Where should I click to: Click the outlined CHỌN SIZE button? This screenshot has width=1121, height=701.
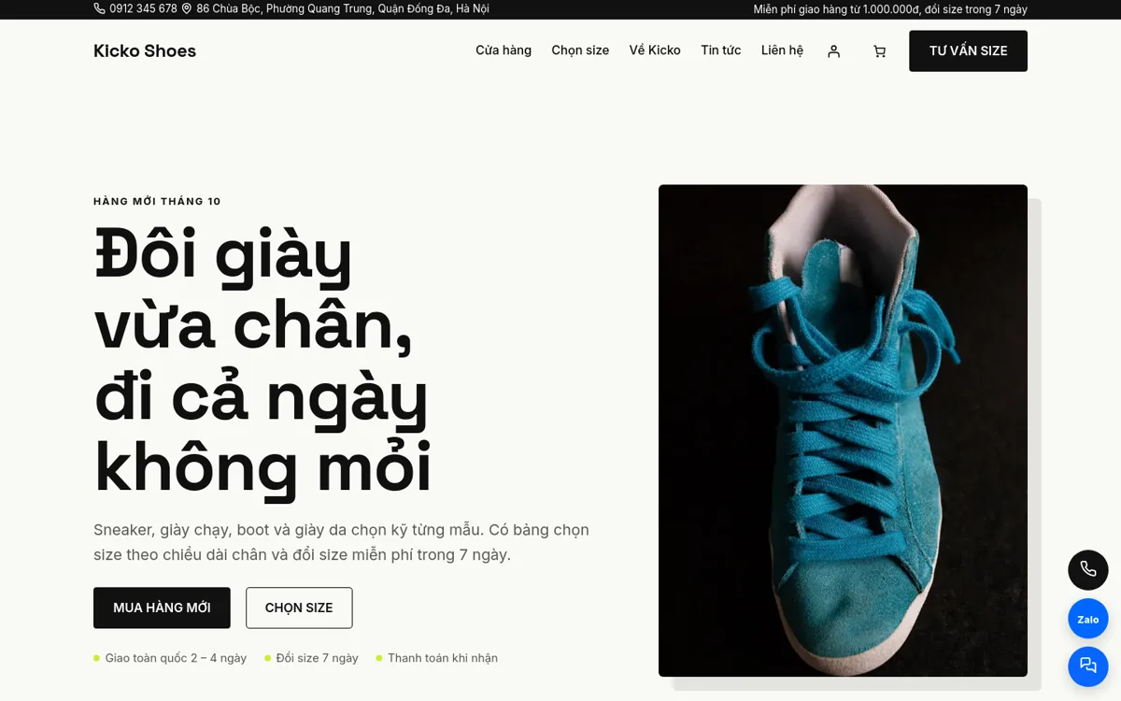click(299, 608)
